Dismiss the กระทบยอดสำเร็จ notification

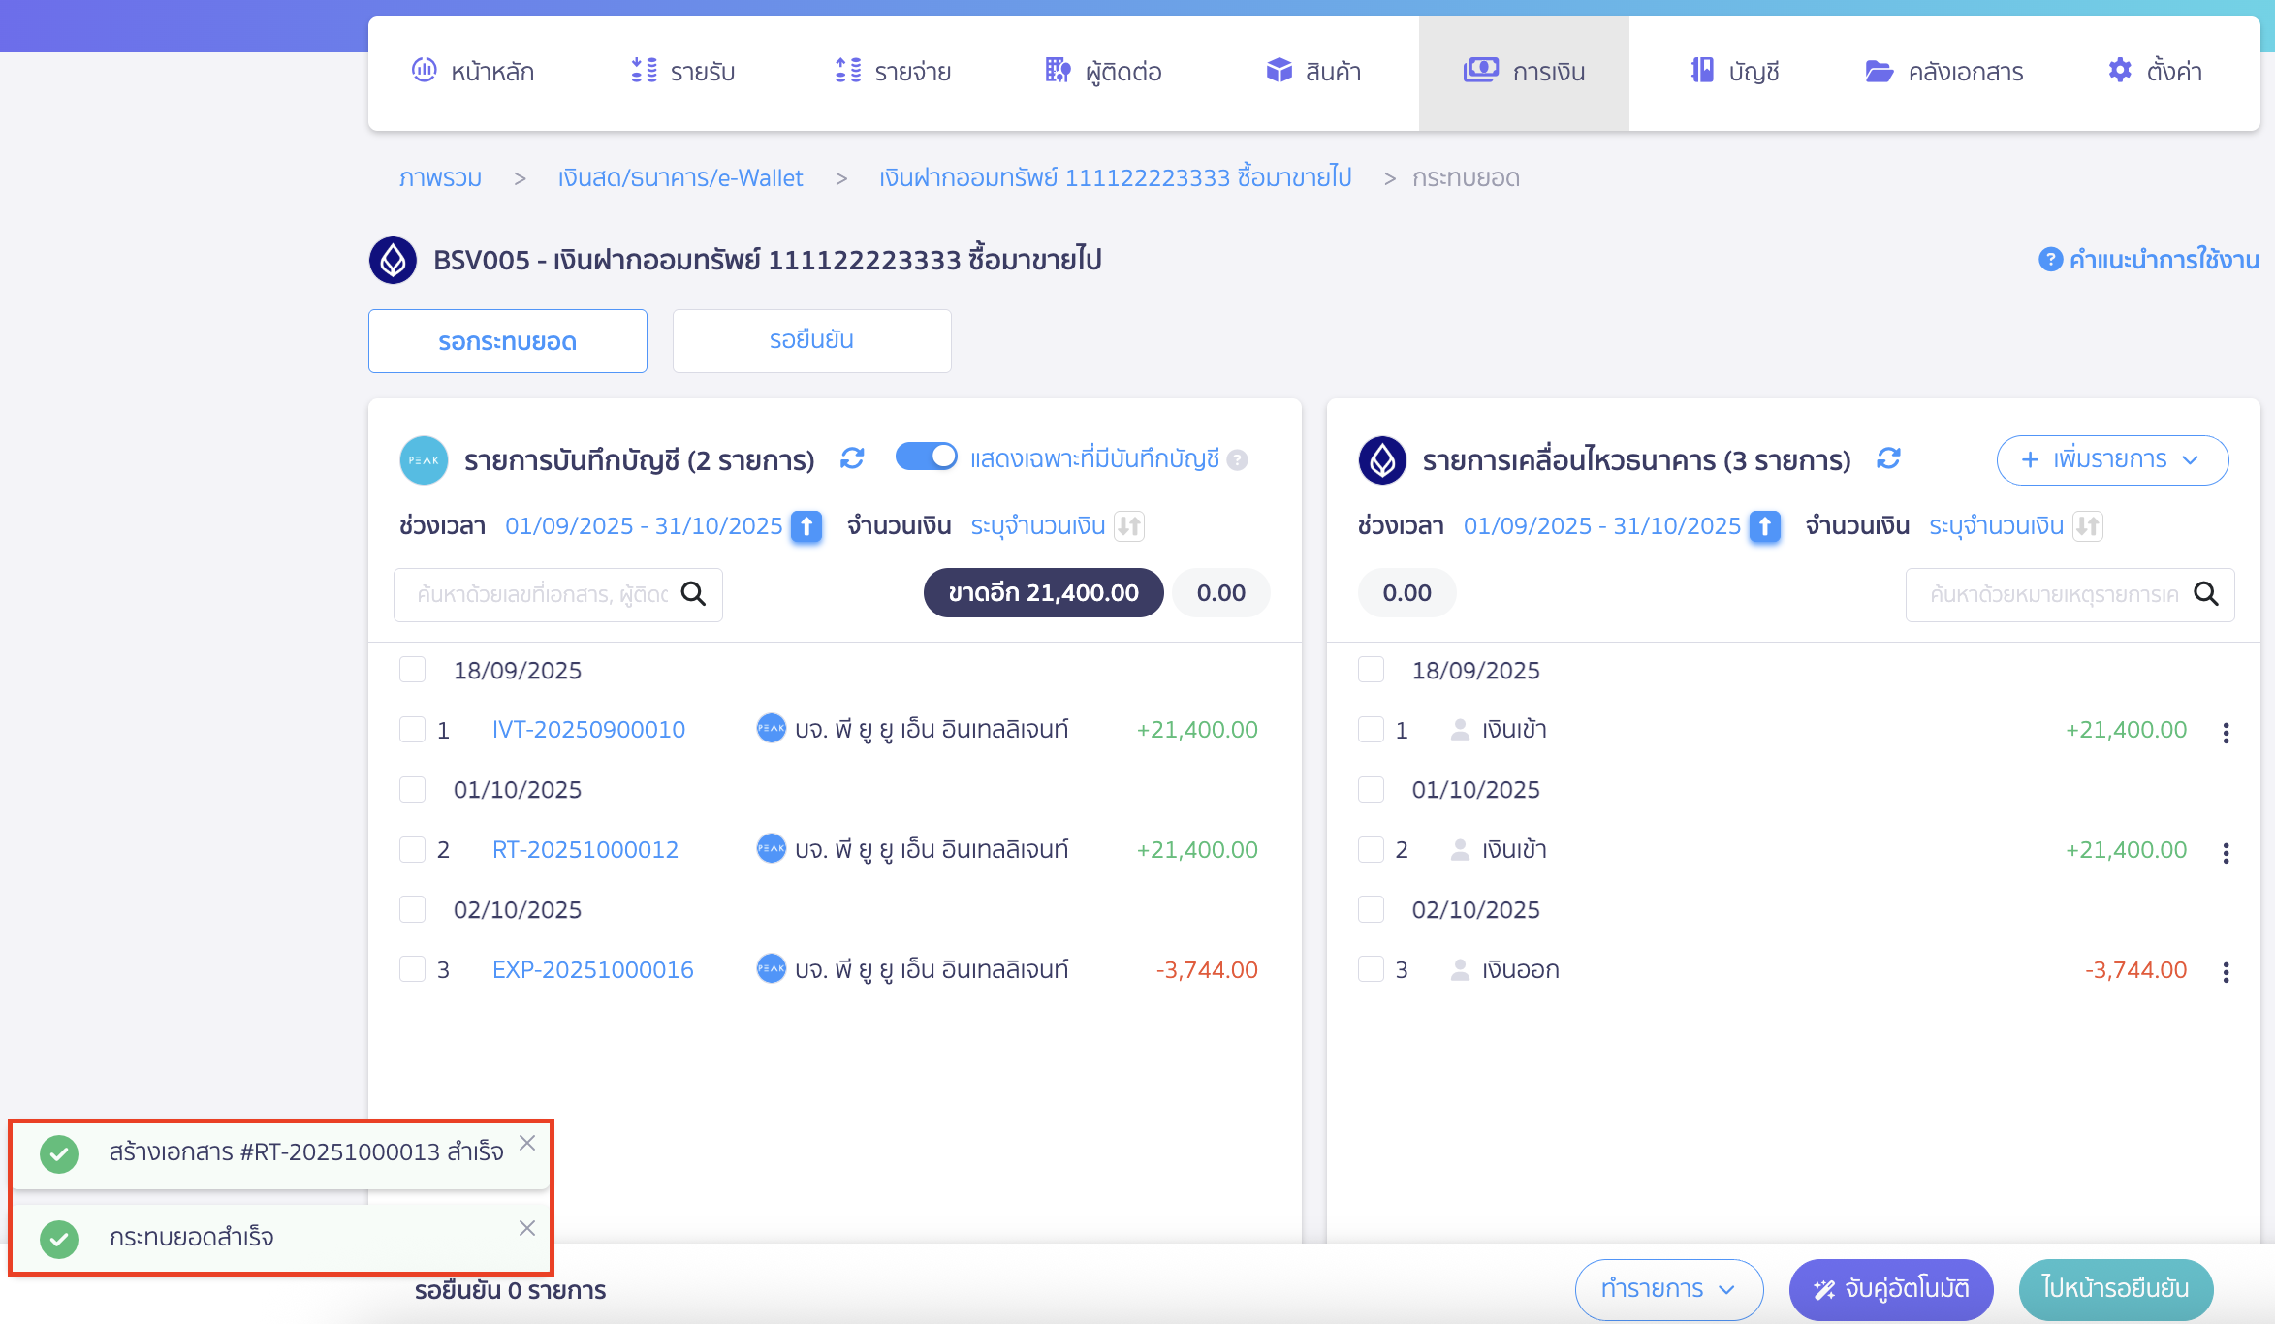click(527, 1228)
